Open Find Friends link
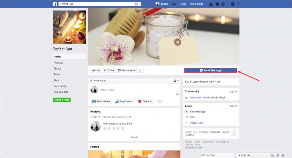 tap(196, 4)
